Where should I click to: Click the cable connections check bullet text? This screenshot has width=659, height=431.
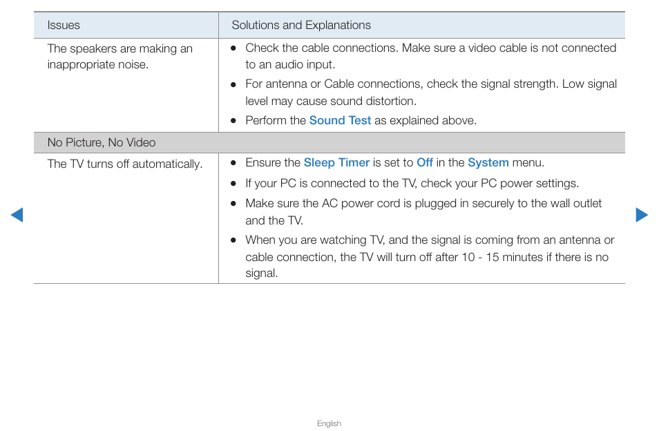tap(431, 56)
